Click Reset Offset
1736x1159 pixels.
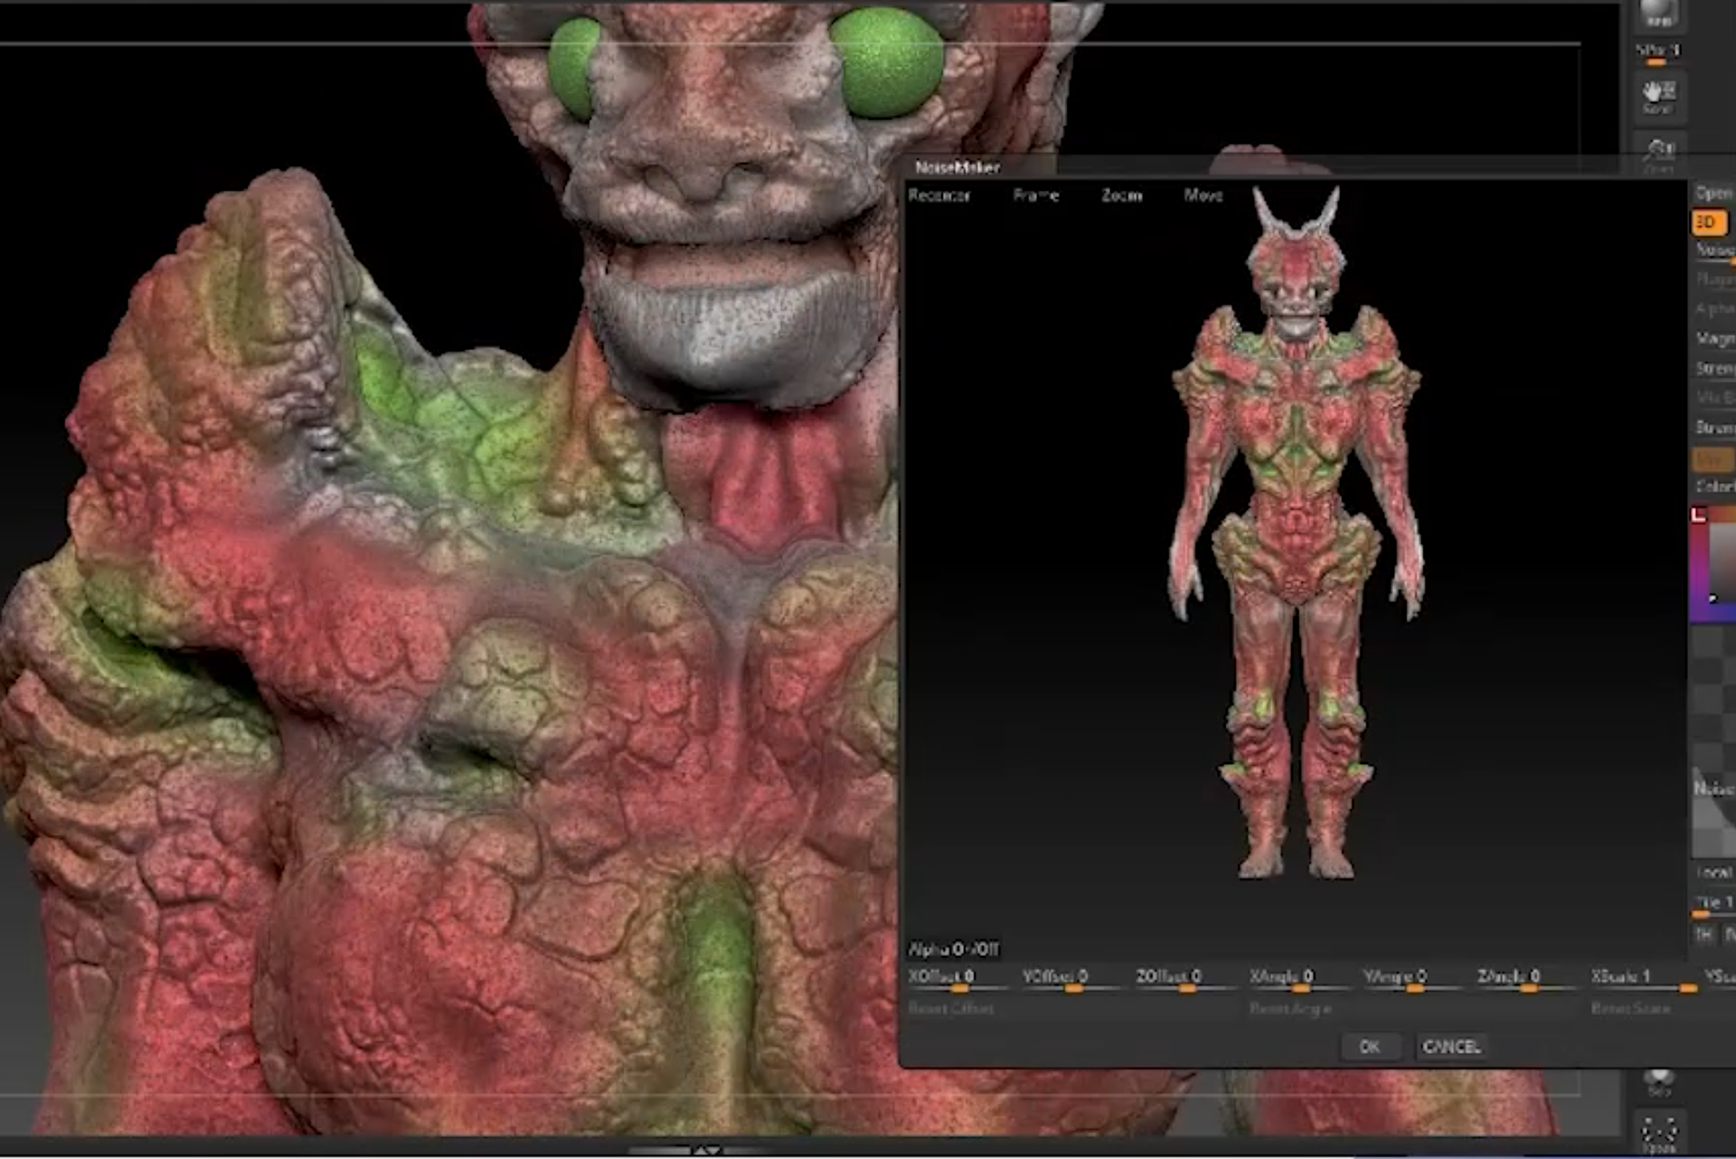point(950,1008)
